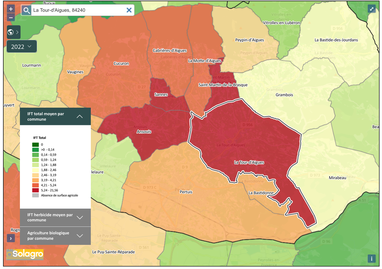Image resolution: width=382 pixels, height=269 pixels.
Task: Expand the side panel arrow bottom left
Action: [x=11, y=238]
